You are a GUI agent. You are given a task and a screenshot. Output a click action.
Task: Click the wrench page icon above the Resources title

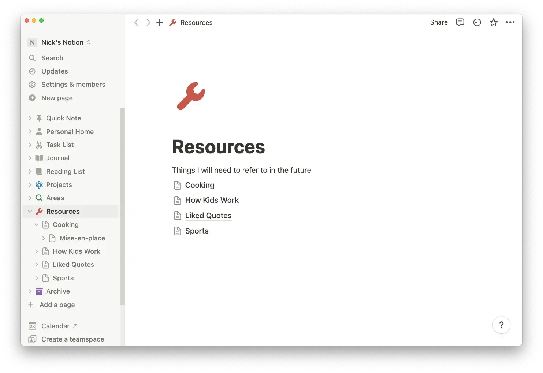(191, 96)
